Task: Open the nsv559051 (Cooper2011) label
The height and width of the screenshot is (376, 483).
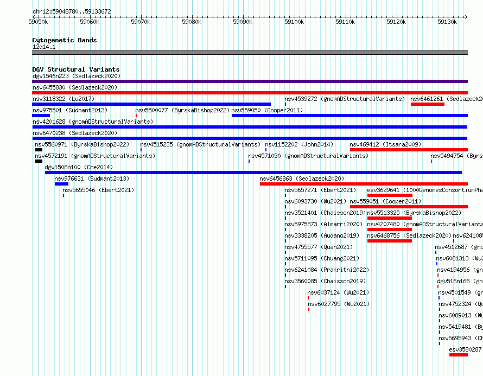Action: tap(385, 201)
